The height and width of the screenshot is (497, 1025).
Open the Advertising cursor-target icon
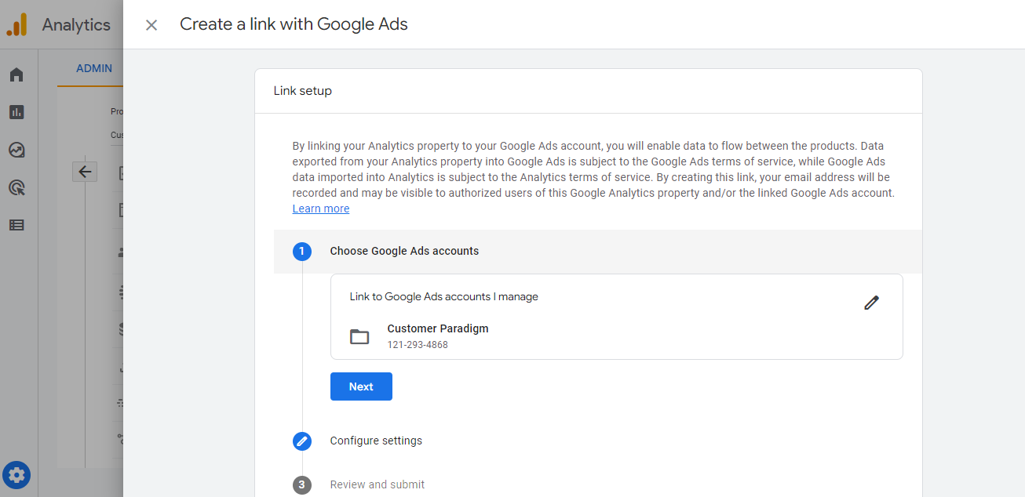pos(16,187)
